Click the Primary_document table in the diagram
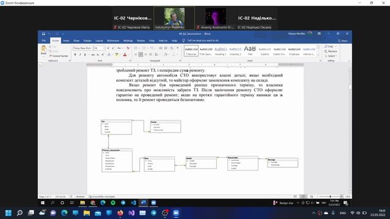The height and width of the screenshot is (219, 390). tap(117, 160)
